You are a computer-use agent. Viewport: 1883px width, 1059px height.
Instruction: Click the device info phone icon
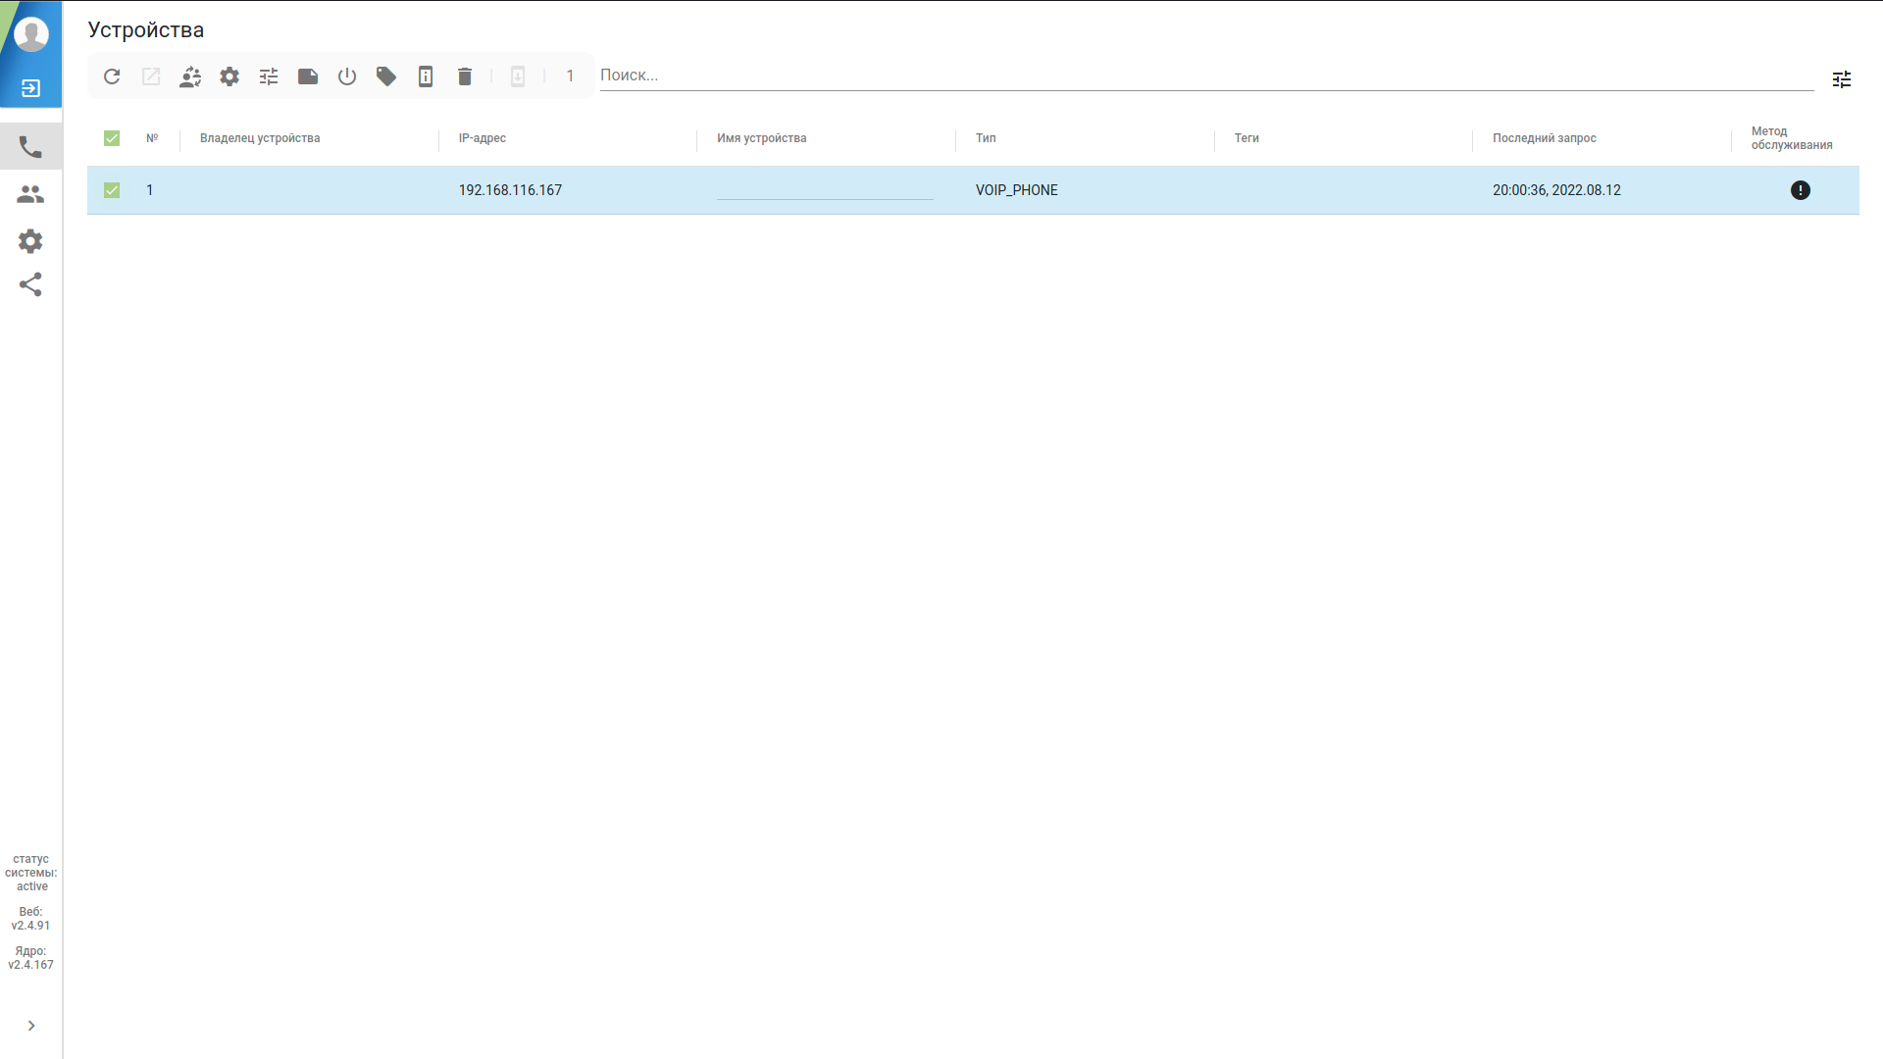point(426,76)
